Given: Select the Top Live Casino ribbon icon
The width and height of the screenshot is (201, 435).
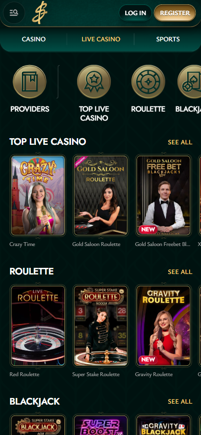Looking at the screenshot, I should 94,82.
